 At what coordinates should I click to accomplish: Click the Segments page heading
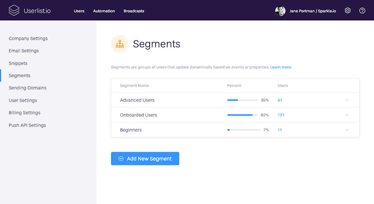point(157,44)
